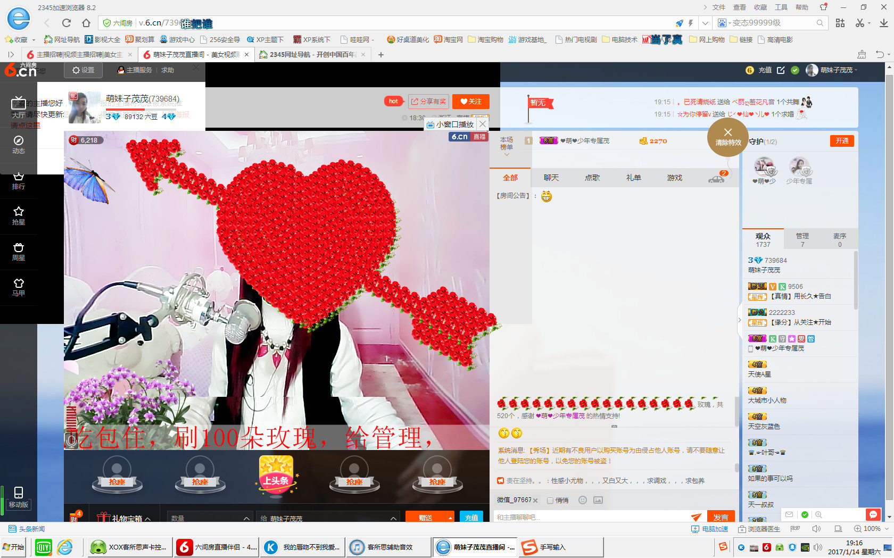Click the Windows 开始 start button

(14, 547)
